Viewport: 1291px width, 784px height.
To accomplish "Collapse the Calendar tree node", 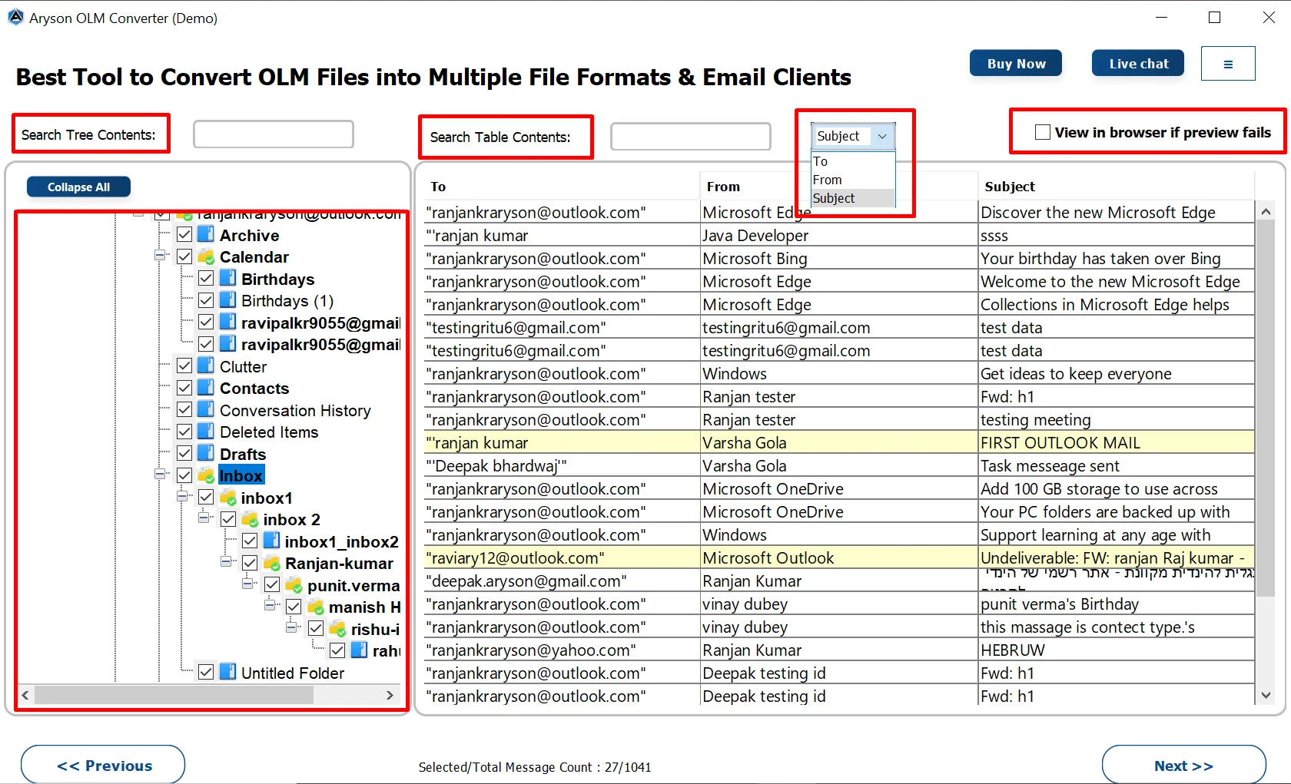I will click(x=160, y=256).
